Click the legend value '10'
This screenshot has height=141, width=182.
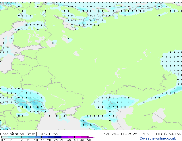[36, 140]
